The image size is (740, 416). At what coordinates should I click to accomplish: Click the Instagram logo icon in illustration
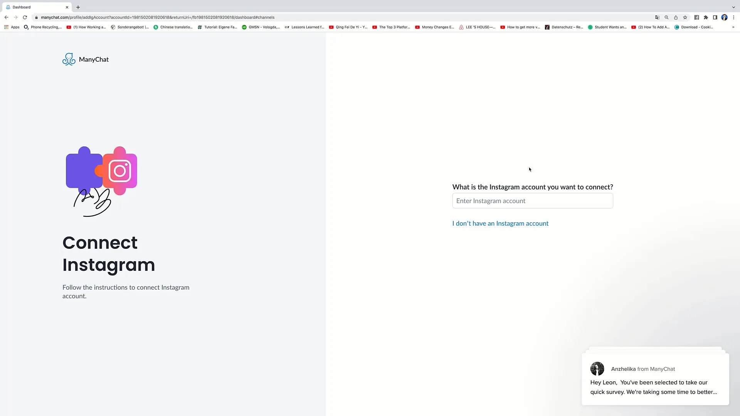[x=119, y=169]
